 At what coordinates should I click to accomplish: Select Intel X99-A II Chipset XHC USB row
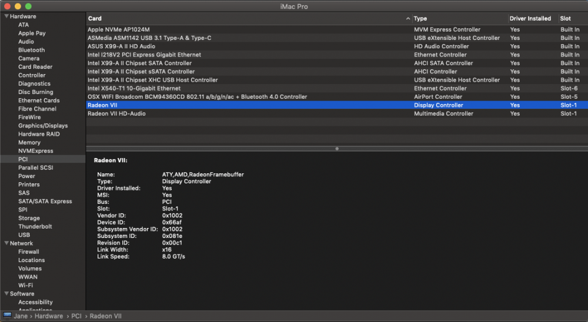coord(337,80)
